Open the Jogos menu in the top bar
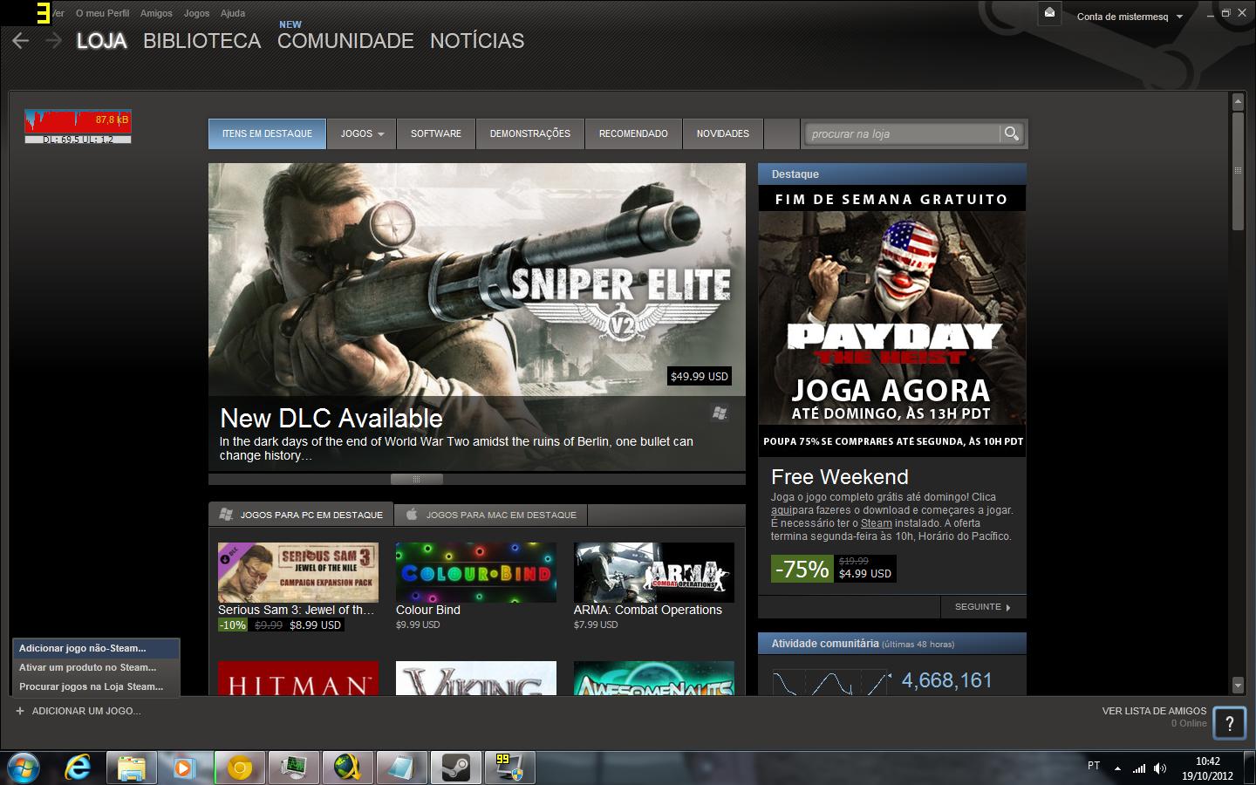This screenshot has width=1256, height=785. 196,13
